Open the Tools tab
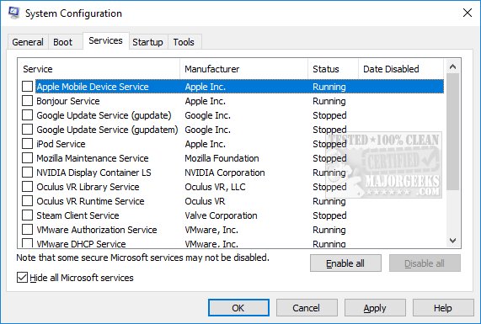This screenshot has width=481, height=324. [x=184, y=42]
